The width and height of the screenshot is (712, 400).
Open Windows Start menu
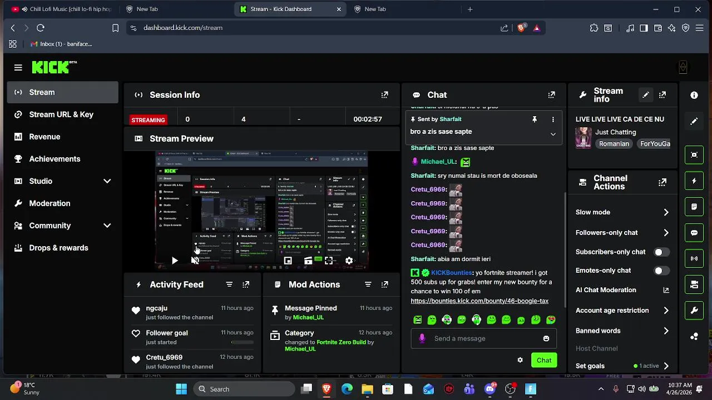181,389
